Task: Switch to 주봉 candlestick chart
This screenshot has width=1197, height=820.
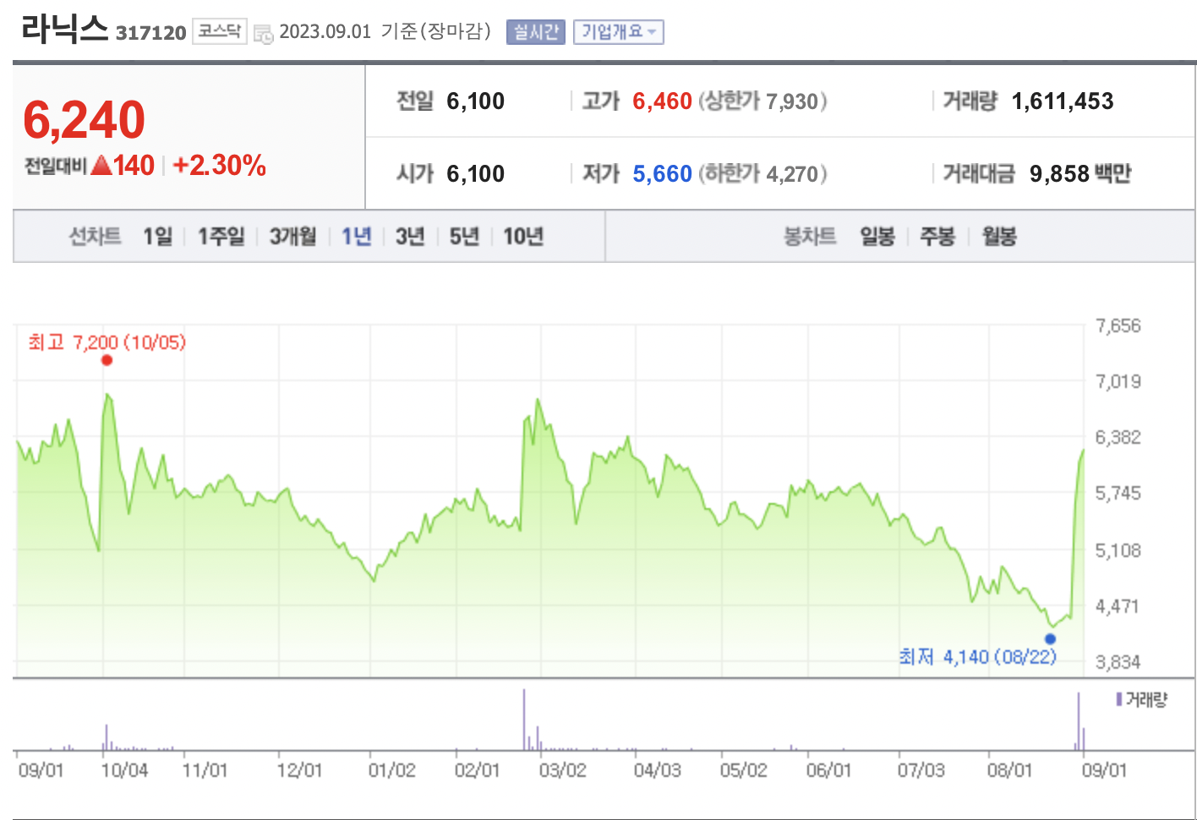Action: pyautogui.click(x=937, y=236)
